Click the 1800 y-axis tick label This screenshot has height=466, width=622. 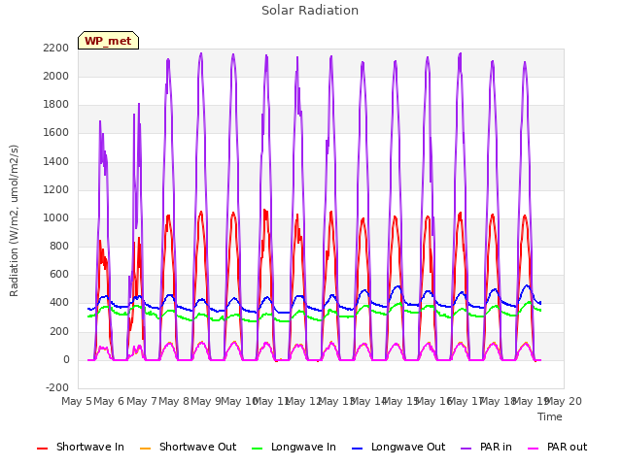56,105
